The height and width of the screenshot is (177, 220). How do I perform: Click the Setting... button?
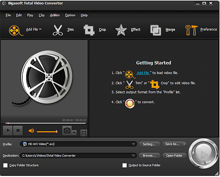(x=149, y=144)
